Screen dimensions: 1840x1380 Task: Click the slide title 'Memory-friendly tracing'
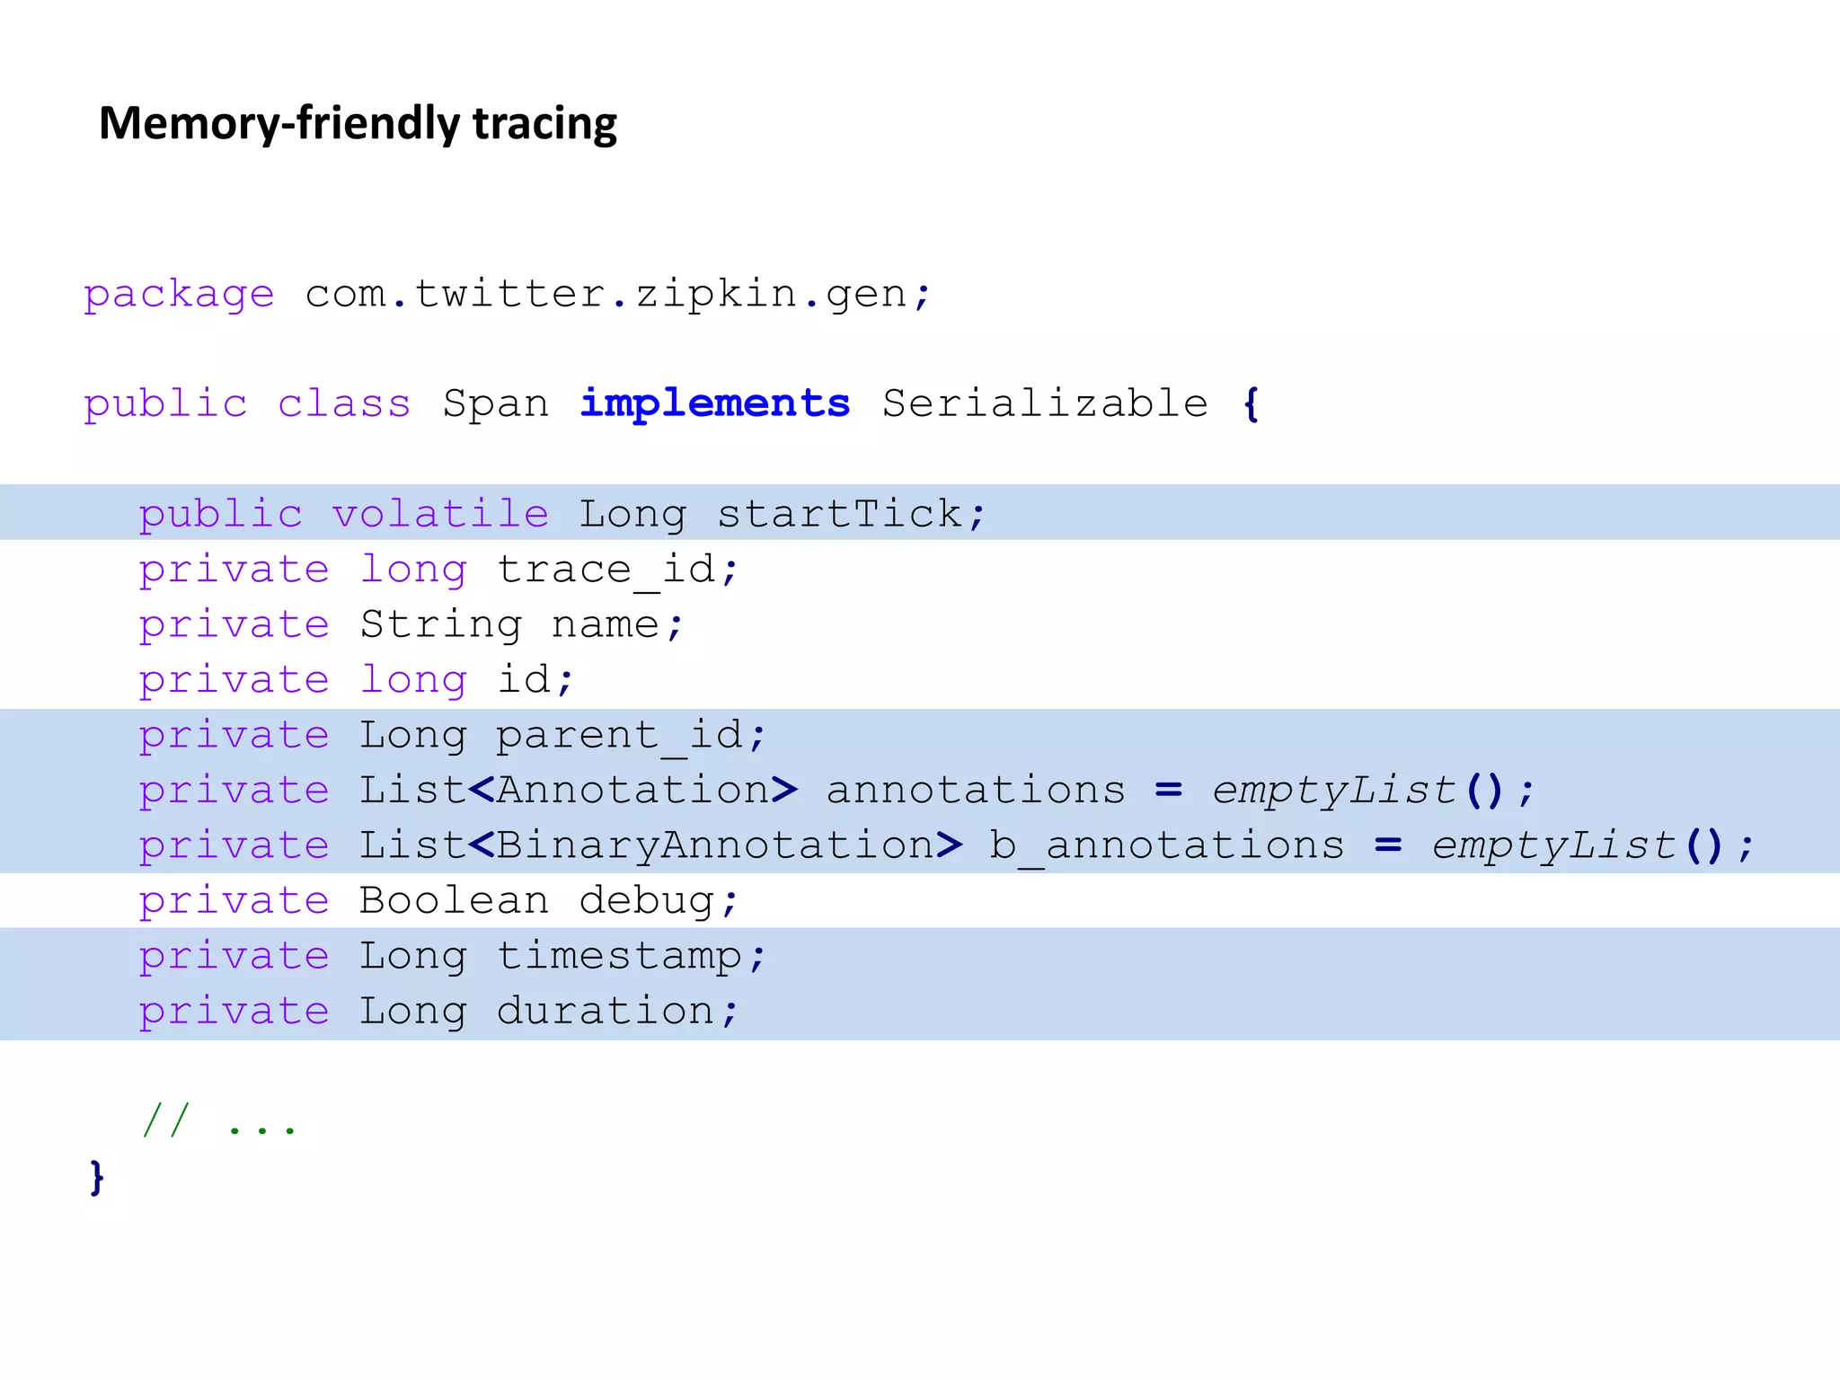358,123
